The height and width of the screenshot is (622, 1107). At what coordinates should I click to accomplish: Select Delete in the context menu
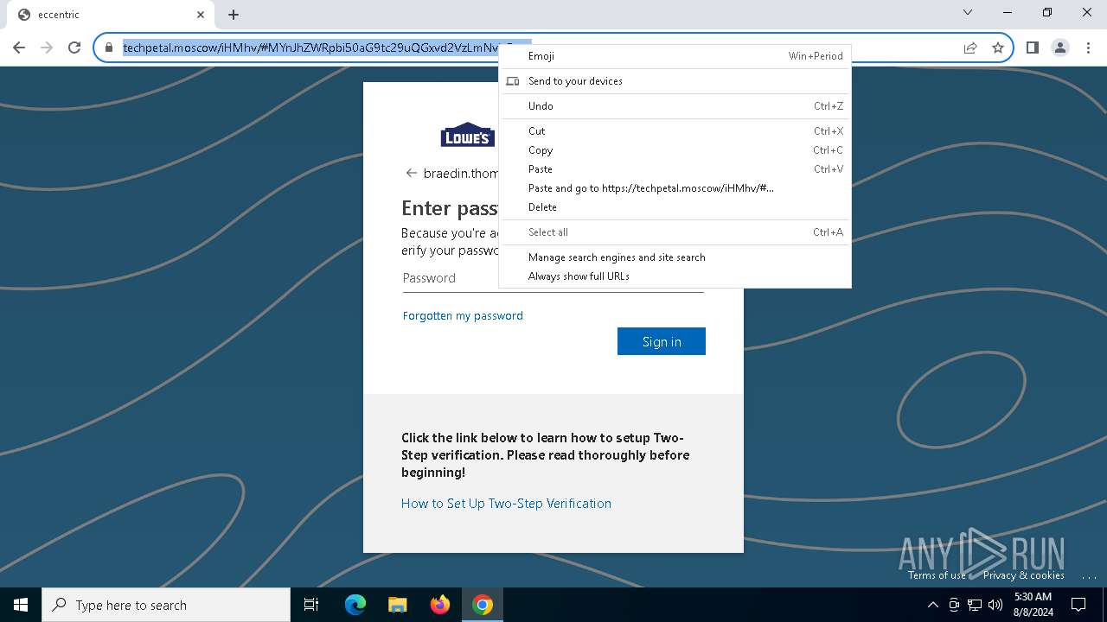pos(675,207)
